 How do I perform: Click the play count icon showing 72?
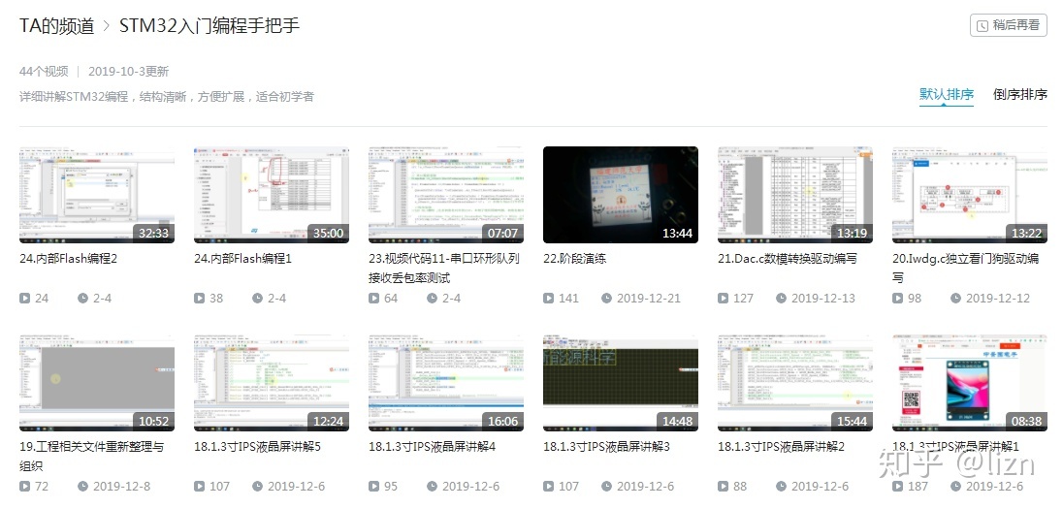click(x=25, y=487)
